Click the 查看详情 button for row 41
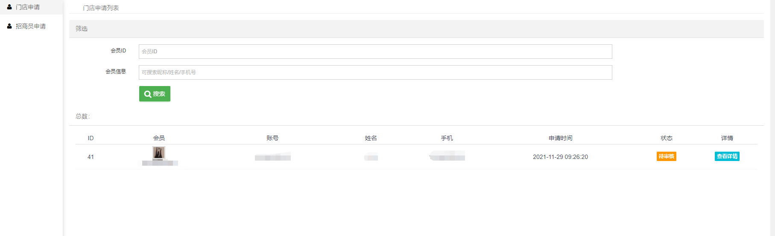Viewport: 775px width, 236px height. (x=727, y=156)
